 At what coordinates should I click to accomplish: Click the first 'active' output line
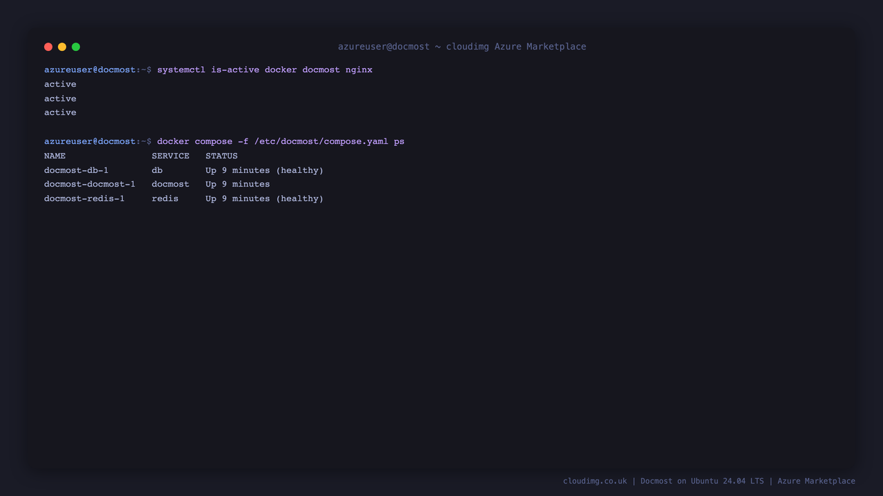(60, 84)
